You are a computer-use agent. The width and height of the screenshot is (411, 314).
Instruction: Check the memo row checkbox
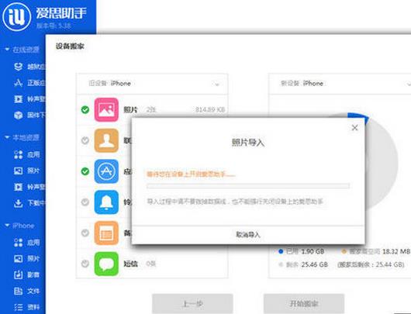point(85,233)
